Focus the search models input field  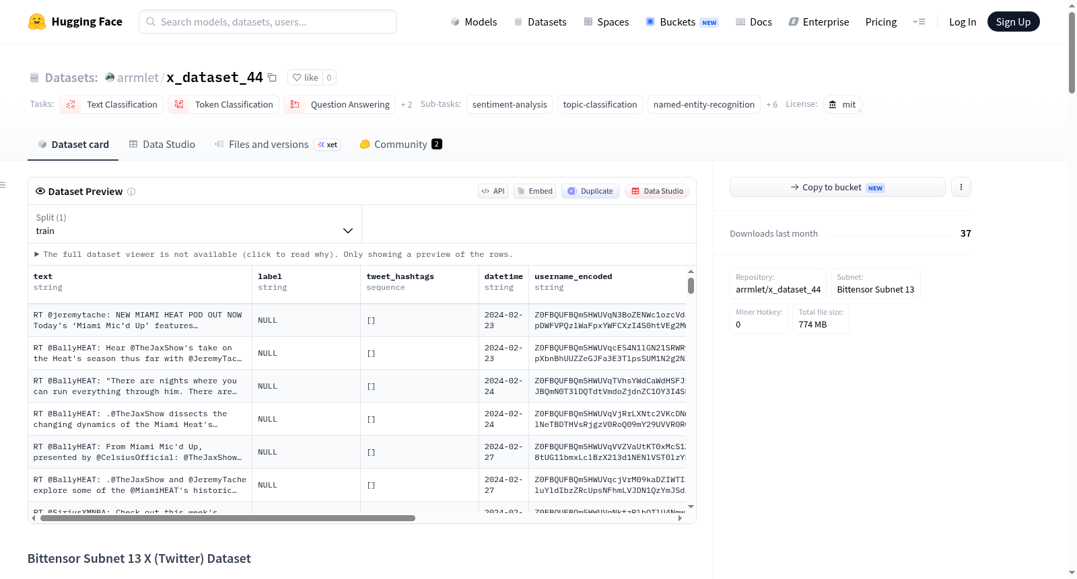[x=268, y=22]
